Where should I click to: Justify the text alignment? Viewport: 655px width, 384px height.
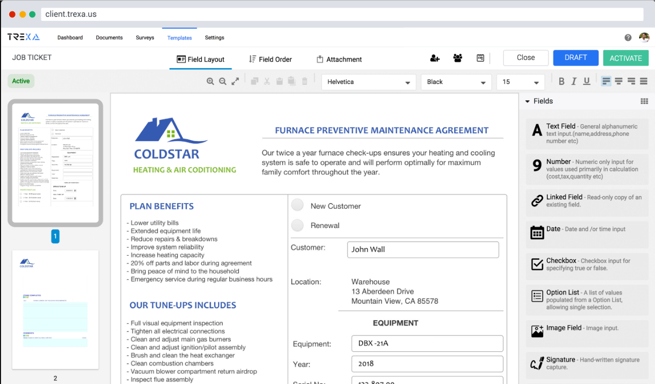point(644,81)
